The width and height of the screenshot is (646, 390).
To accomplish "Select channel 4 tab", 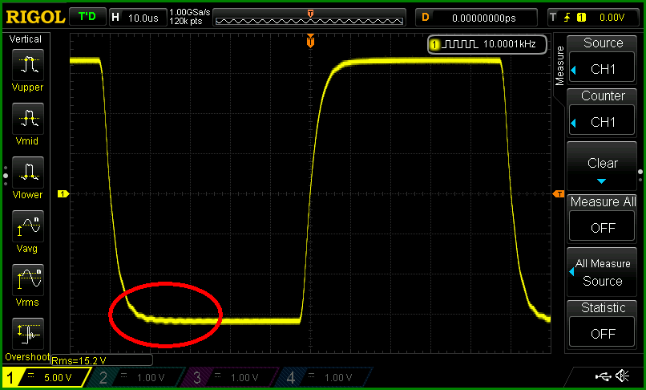I will [x=324, y=377].
